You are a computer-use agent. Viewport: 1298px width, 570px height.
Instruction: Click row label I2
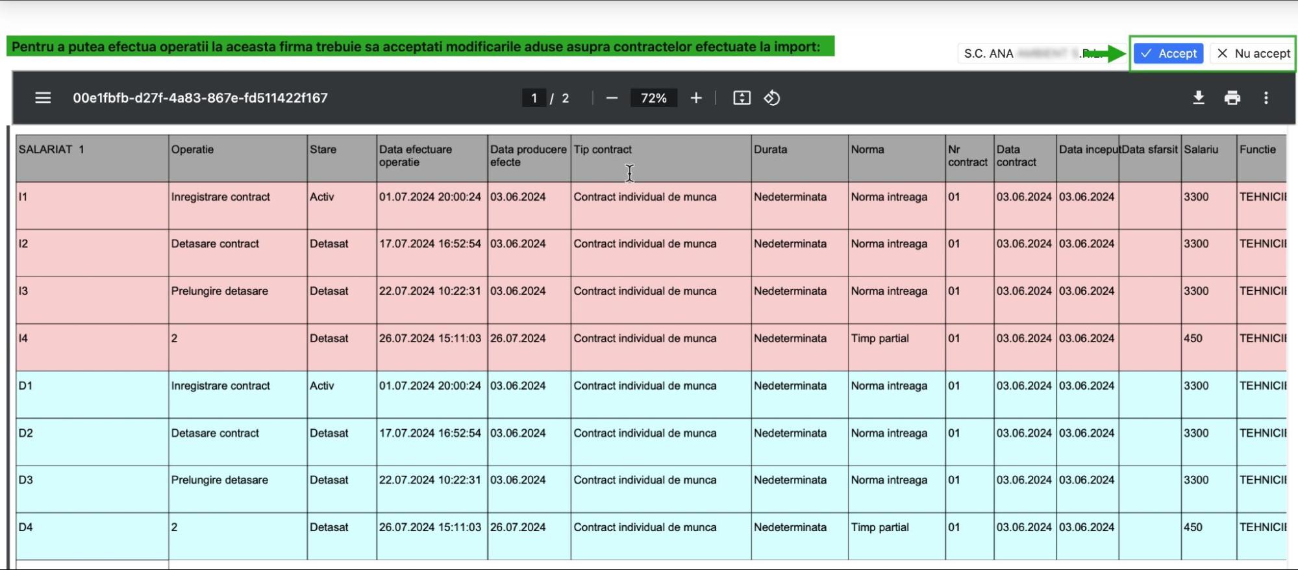coord(23,244)
